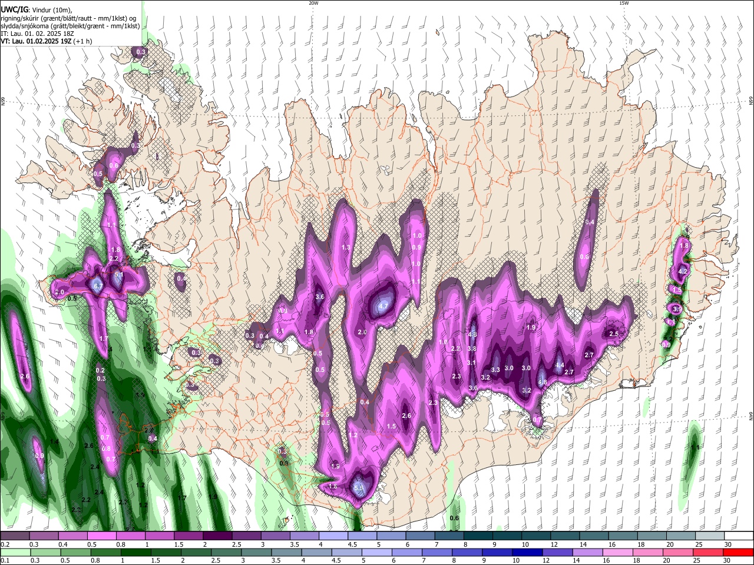Click the 4.2 value on east coast
The width and height of the screenshot is (754, 565).
coord(683,271)
